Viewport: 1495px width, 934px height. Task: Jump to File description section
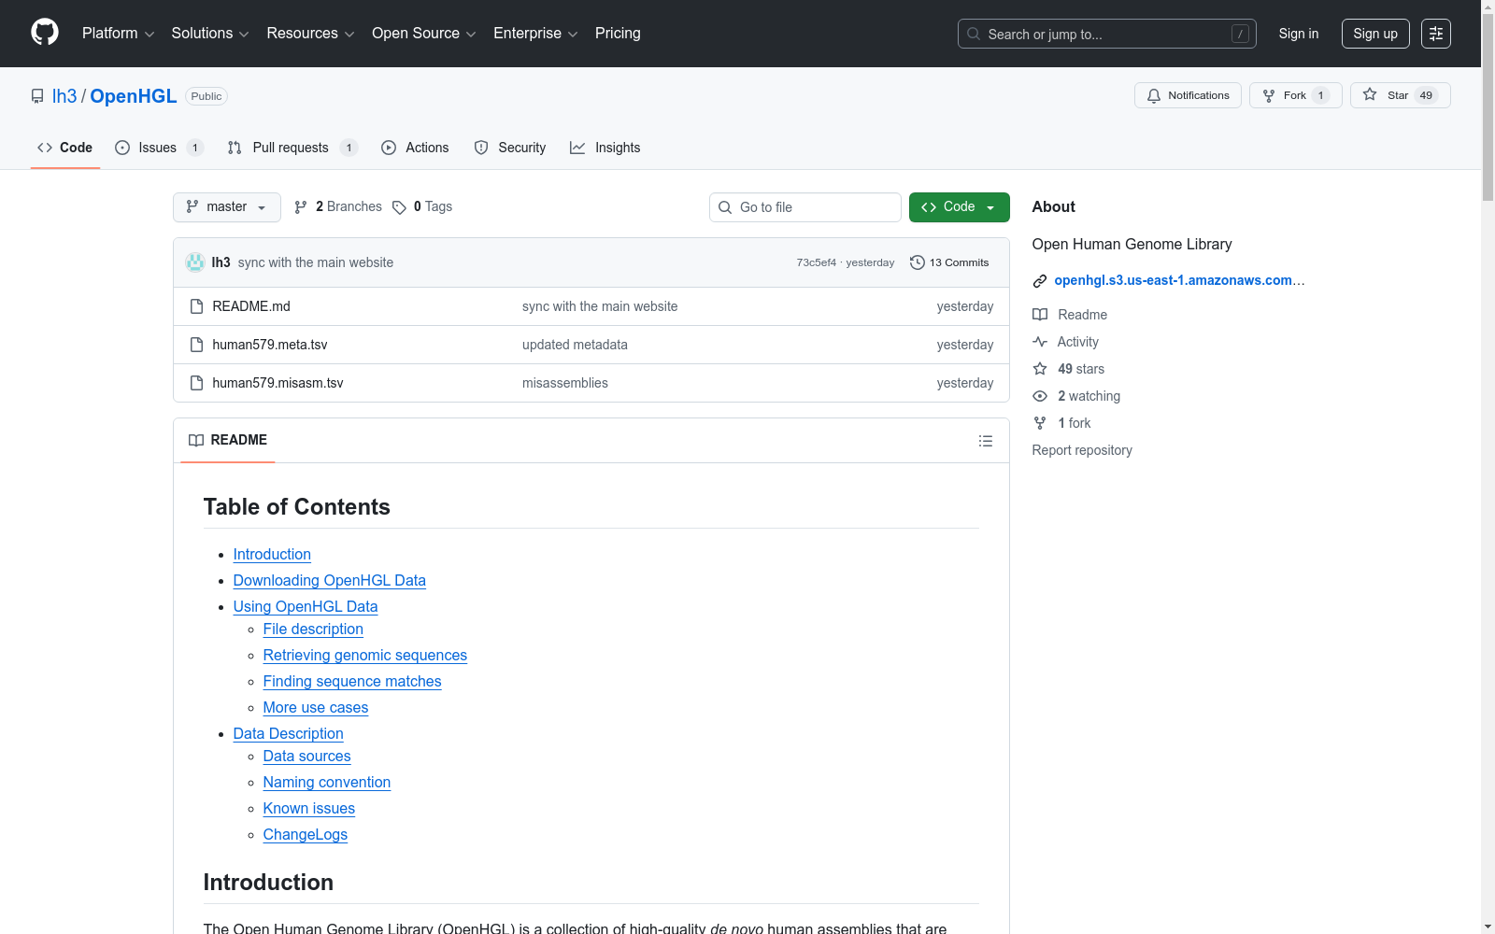(313, 629)
